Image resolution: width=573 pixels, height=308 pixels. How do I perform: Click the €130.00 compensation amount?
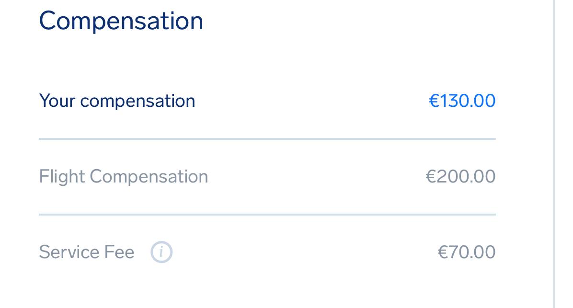[462, 101]
